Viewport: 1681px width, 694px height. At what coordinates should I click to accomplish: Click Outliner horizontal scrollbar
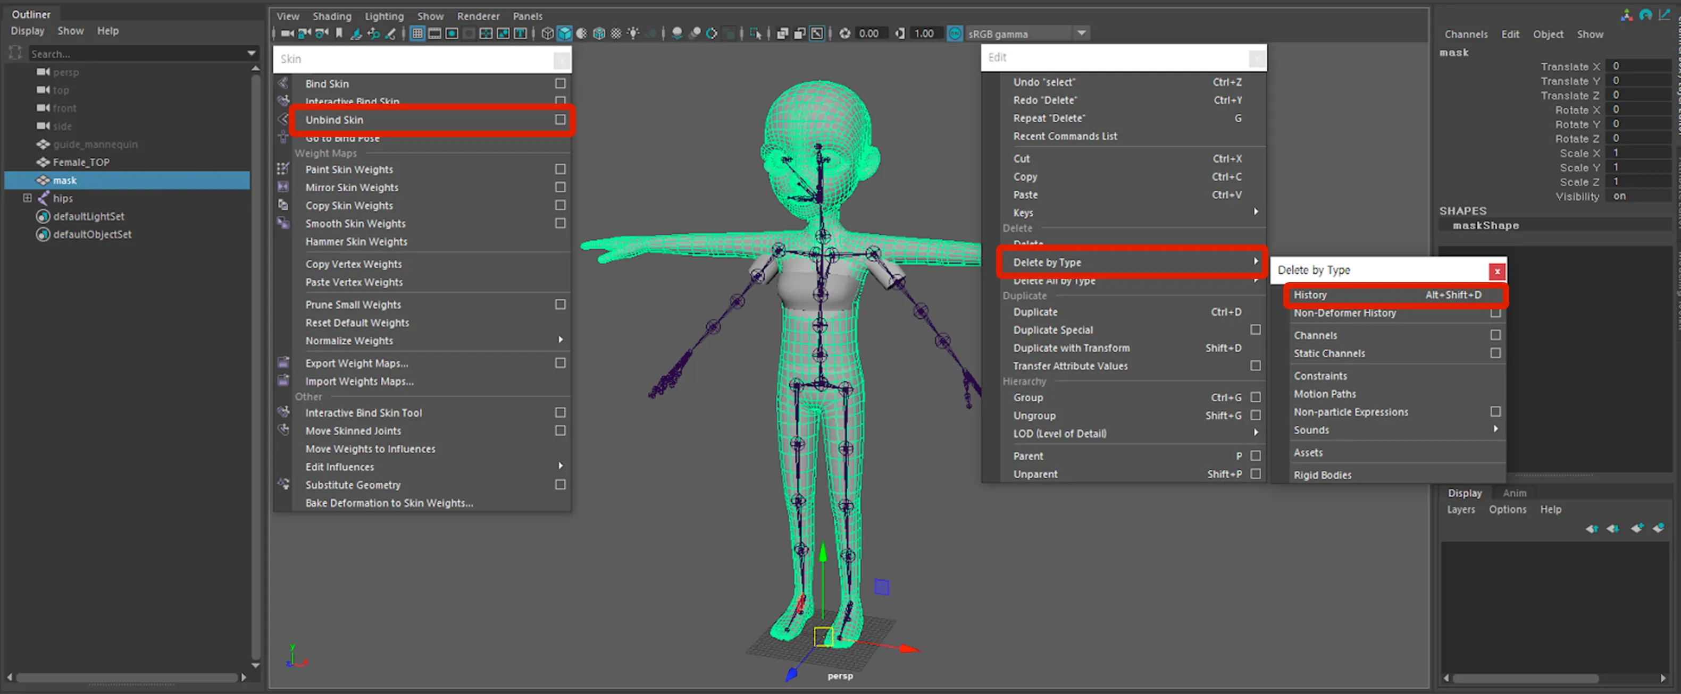click(x=127, y=678)
